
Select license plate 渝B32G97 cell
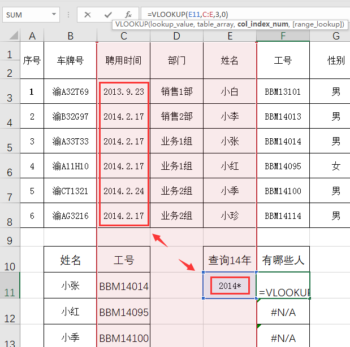click(x=70, y=116)
